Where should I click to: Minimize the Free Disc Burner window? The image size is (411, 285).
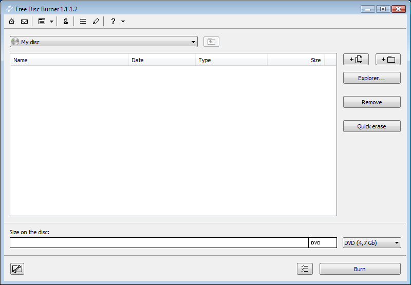click(368, 9)
